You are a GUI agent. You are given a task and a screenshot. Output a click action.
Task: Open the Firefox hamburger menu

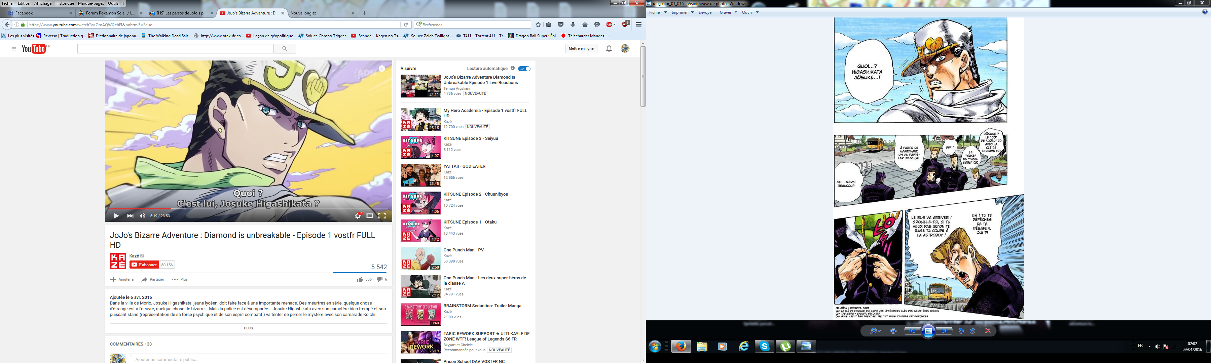click(x=638, y=25)
